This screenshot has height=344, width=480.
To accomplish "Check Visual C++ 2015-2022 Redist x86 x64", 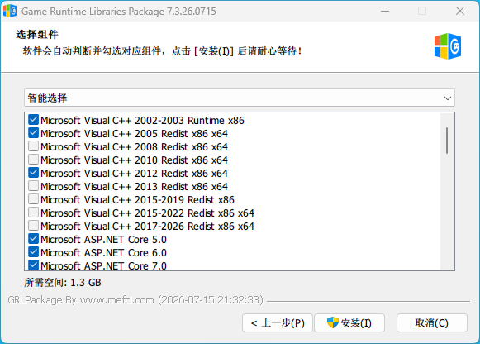I will click(33, 213).
